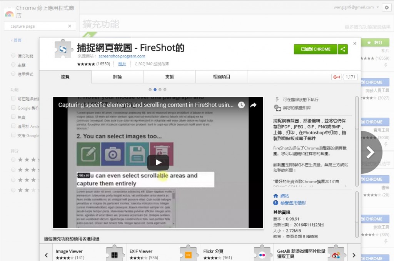
Task: Clear the capture page search box
Action: point(70,26)
